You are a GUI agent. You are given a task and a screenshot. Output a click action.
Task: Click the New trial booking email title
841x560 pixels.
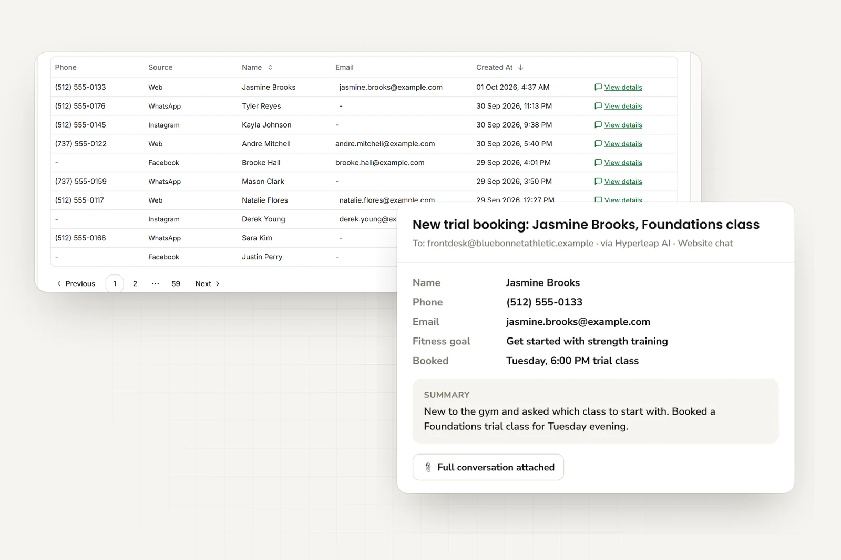pos(586,225)
